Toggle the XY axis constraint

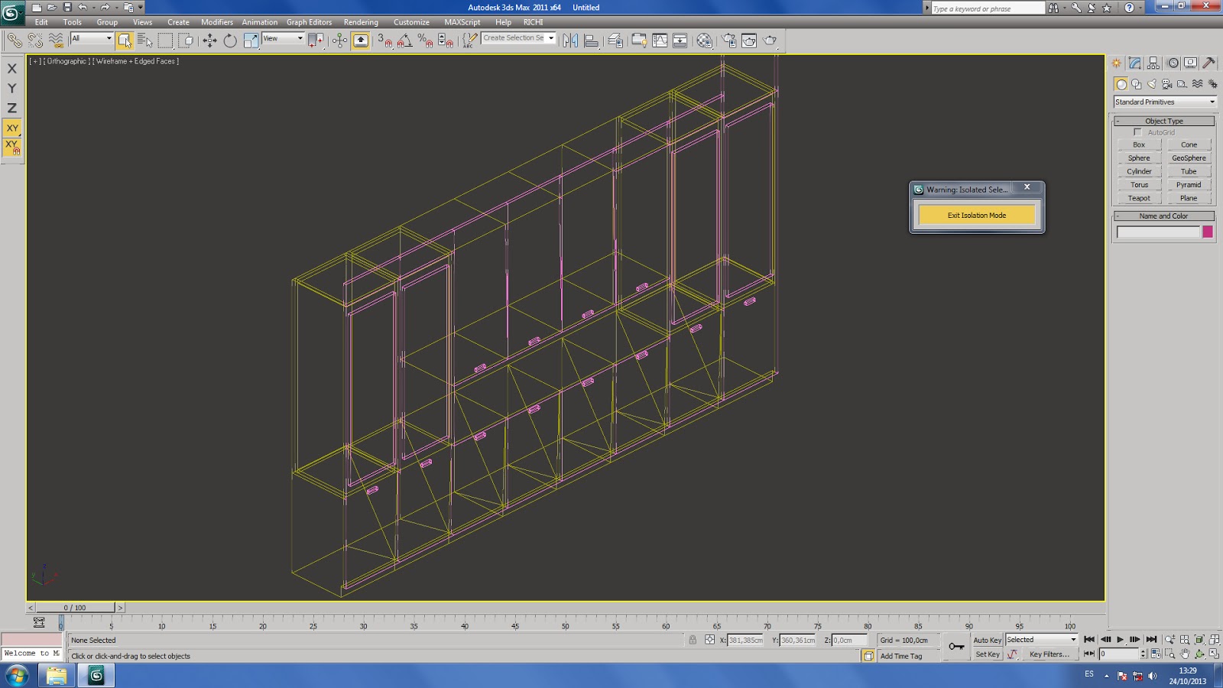(12, 128)
